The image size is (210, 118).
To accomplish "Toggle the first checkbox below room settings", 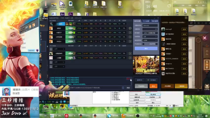I will click(x=143, y=44).
